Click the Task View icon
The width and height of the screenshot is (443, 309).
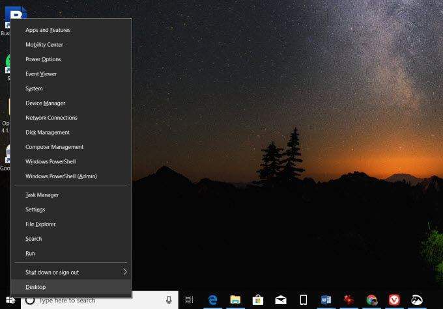coord(190,300)
